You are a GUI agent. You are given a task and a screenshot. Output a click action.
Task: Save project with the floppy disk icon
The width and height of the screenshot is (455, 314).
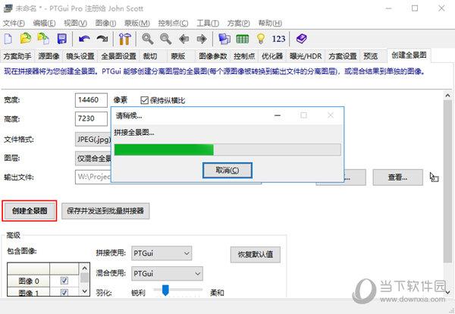62,39
